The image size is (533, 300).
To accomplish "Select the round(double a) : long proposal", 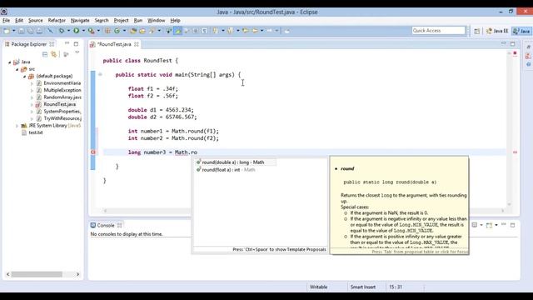I will 236,162.
